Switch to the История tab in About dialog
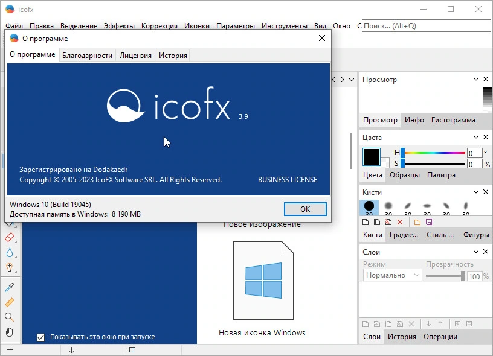This screenshot has width=493, height=356. (173, 56)
